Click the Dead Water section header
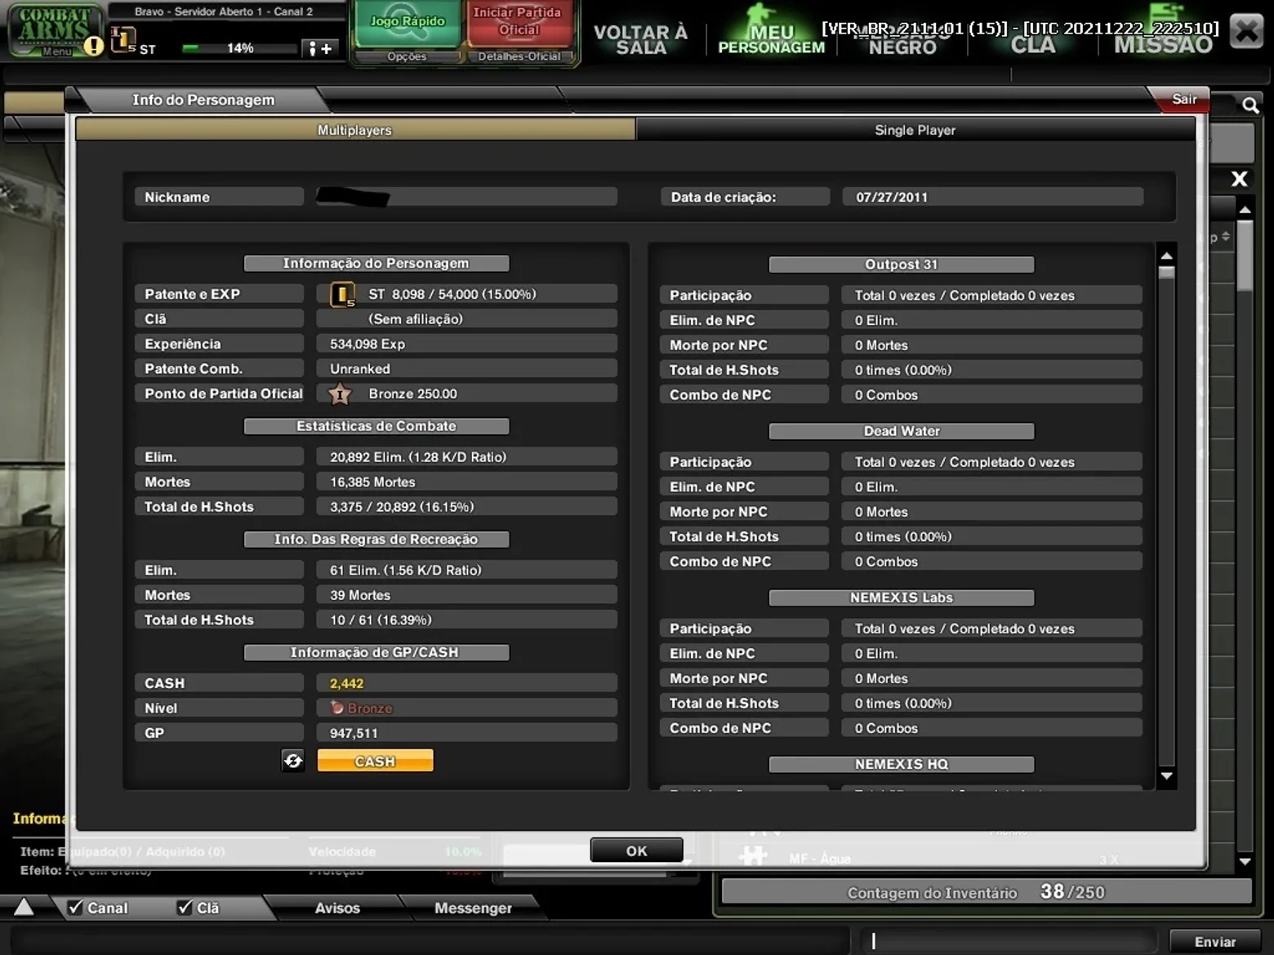 [x=902, y=431]
